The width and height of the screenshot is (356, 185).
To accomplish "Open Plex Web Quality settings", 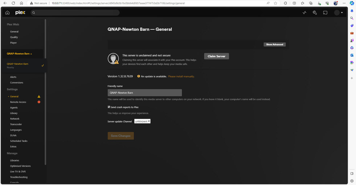I will tap(14, 37).
